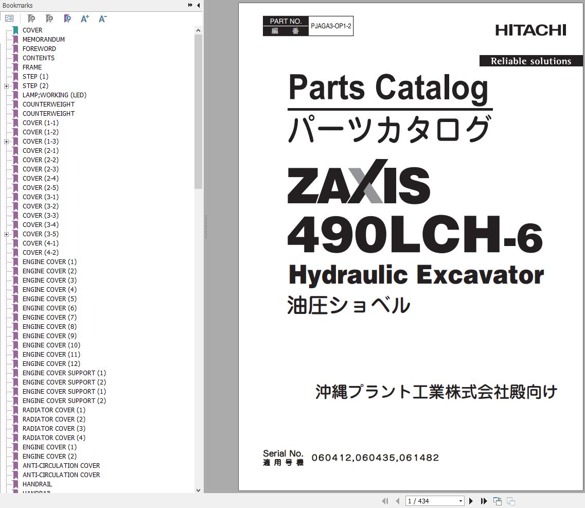Open the FRAME bookmark
This screenshot has width=585, height=508.
[32, 67]
